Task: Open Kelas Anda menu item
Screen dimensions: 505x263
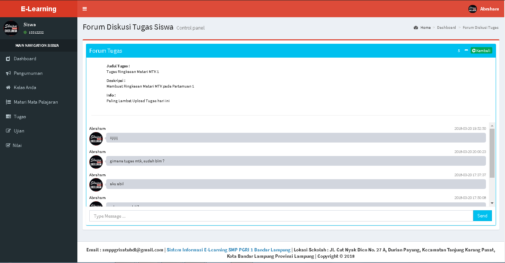Action: [x=39, y=88]
